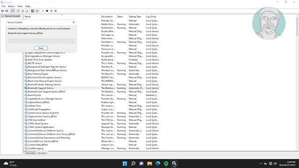This screenshot has width=299, height=168.
Task: Open the Help menu
Action: click(28, 6)
